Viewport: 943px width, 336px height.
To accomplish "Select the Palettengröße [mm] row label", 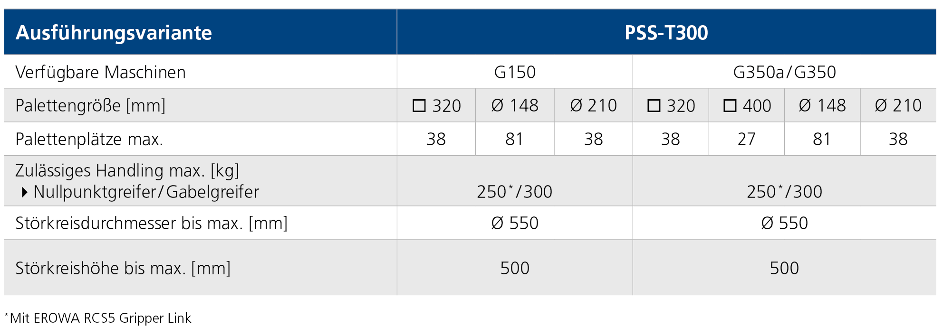I will click(x=90, y=105).
